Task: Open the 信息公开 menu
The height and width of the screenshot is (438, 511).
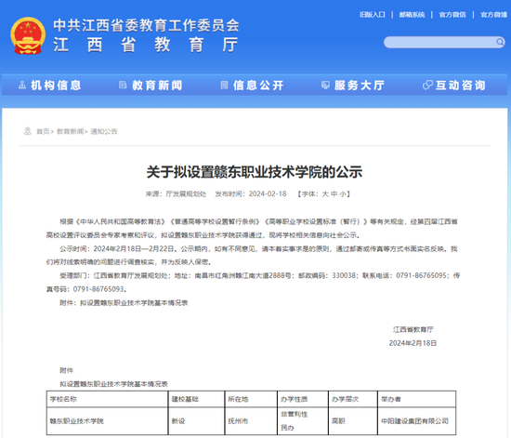Action: pos(258,86)
